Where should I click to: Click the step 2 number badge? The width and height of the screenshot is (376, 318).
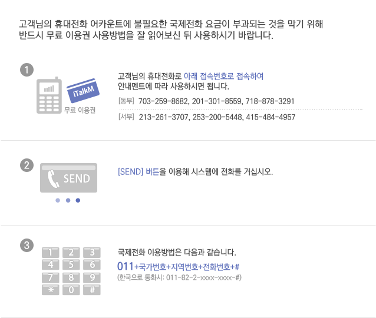point(27,165)
